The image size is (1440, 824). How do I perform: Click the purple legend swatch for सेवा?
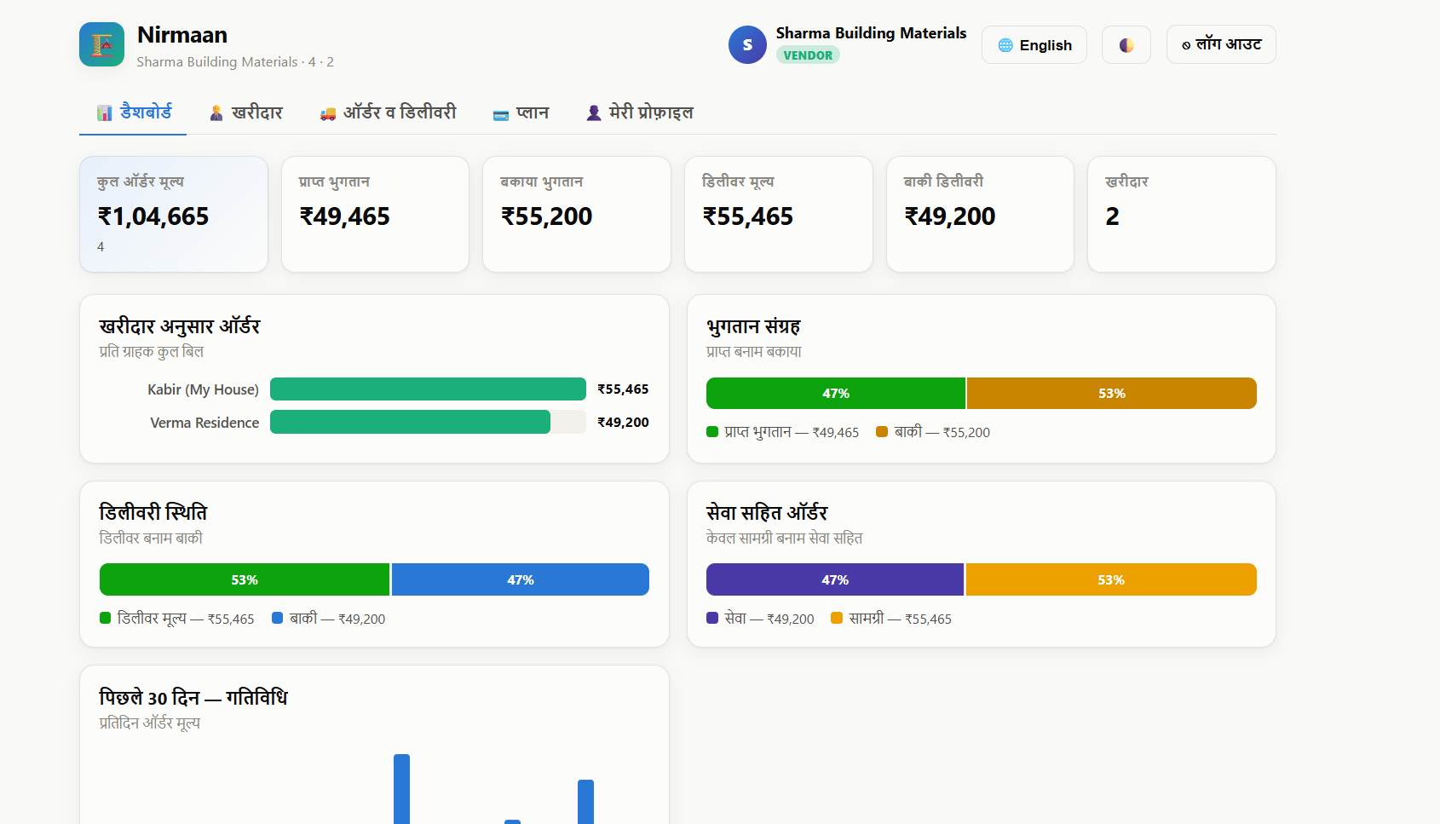[712, 618]
